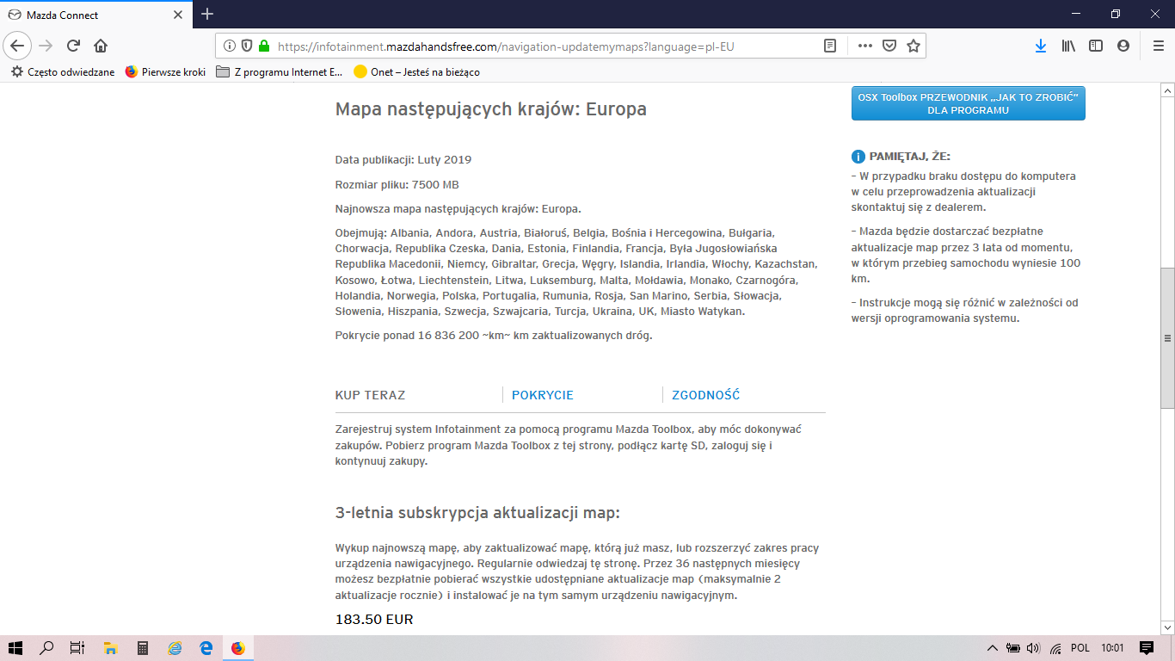
Task: Open the Downloads arrow panel
Action: (1040, 46)
